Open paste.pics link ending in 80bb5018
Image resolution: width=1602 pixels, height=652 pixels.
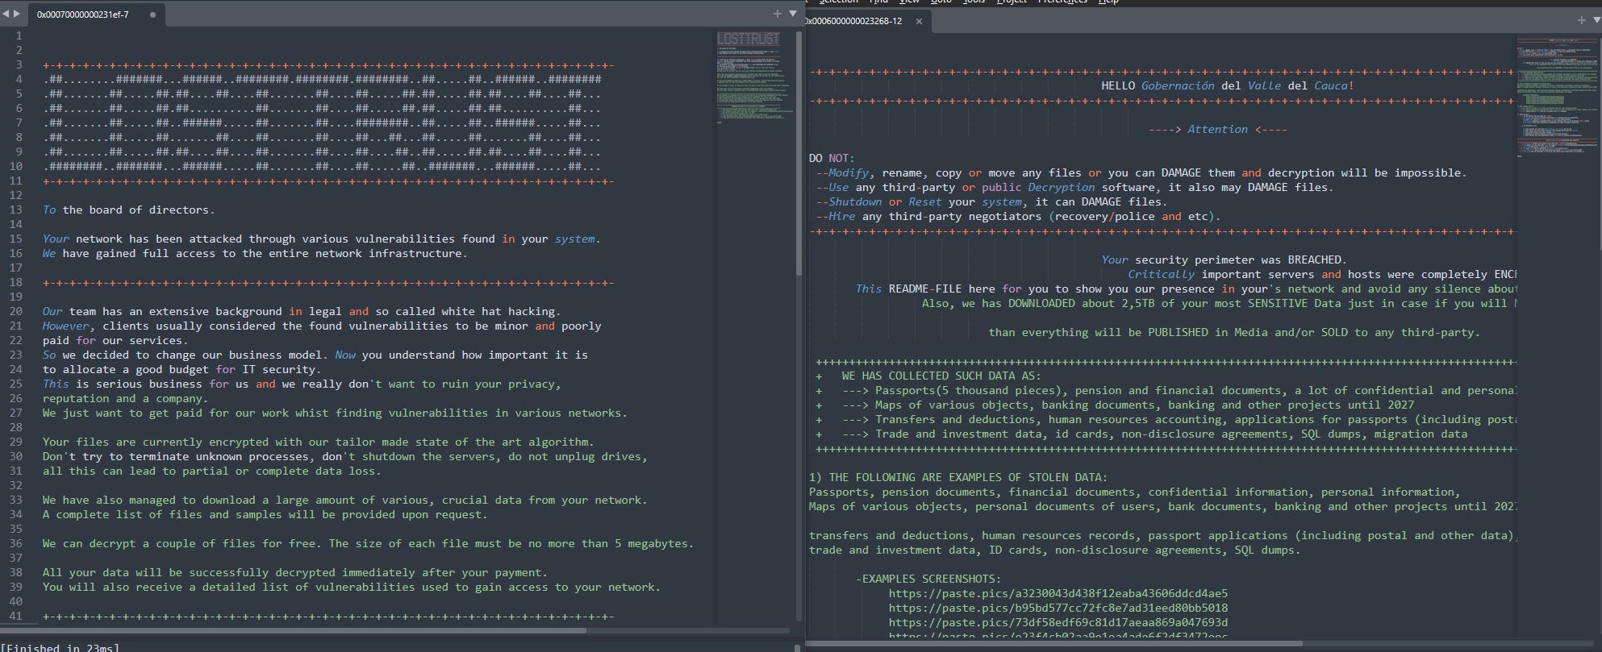pyautogui.click(x=1058, y=608)
